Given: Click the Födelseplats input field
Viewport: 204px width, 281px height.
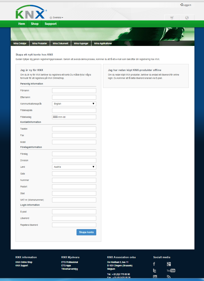Looking at the screenshot, I should click(74, 110).
